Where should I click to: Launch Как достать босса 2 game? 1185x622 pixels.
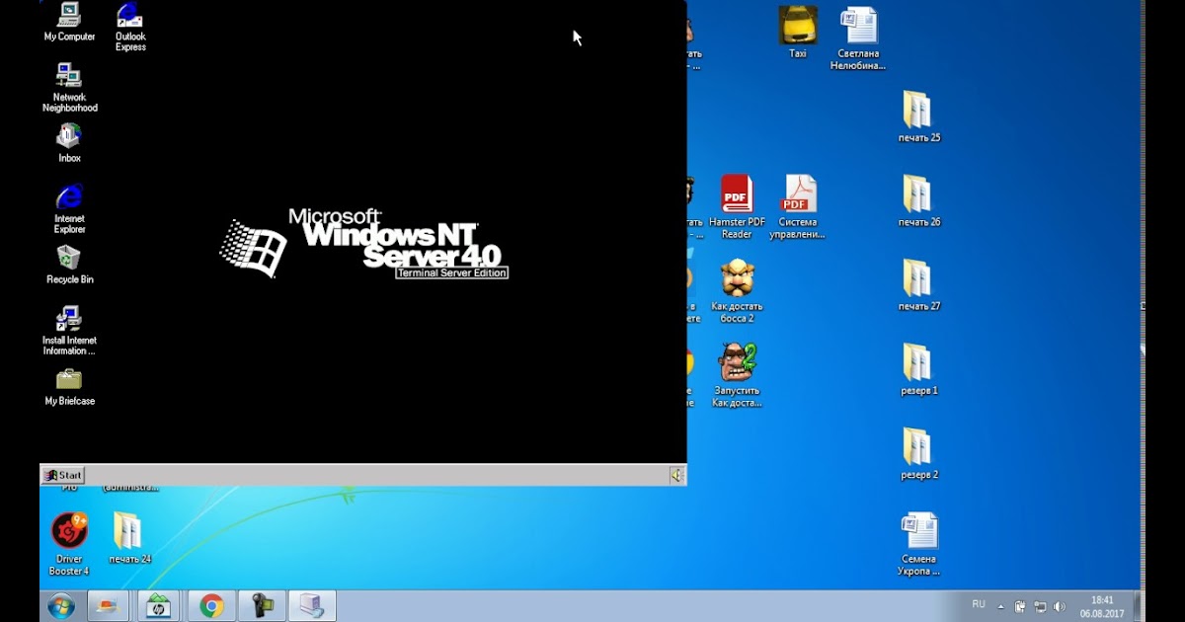click(x=737, y=291)
